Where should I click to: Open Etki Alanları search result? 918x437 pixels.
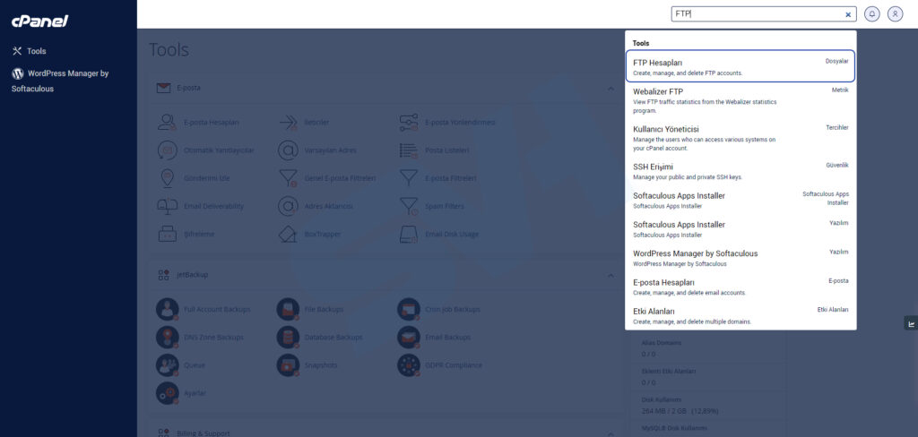(740, 315)
